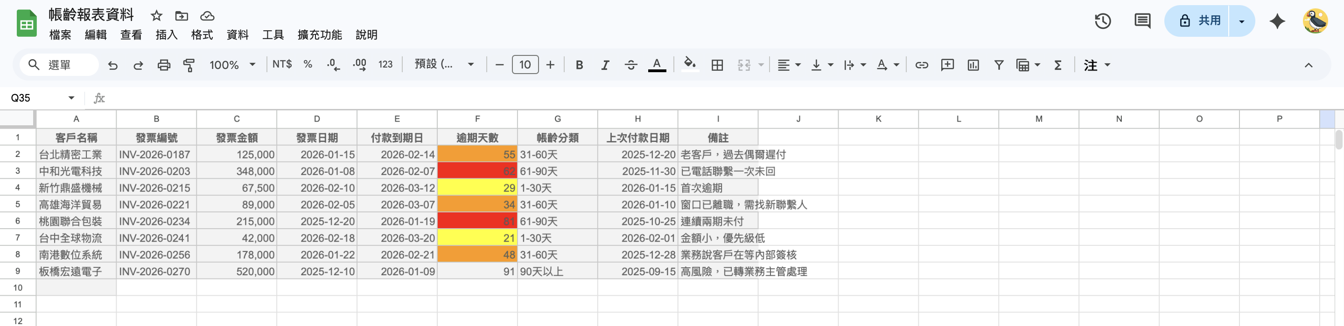Select the red cell showing 62

pyautogui.click(x=477, y=171)
